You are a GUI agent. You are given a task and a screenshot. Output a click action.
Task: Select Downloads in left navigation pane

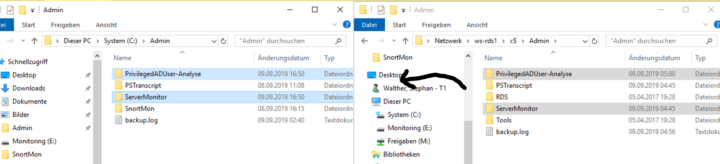(x=28, y=88)
